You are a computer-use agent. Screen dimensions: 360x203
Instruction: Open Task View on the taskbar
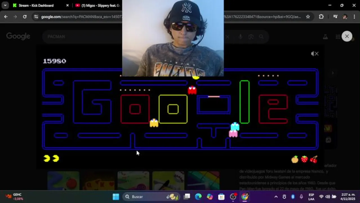pos(187,197)
